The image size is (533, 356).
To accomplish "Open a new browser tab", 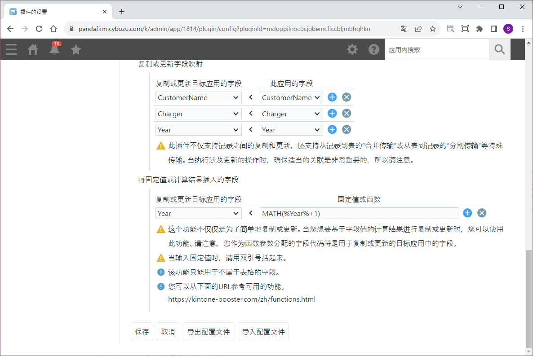I will click(122, 12).
